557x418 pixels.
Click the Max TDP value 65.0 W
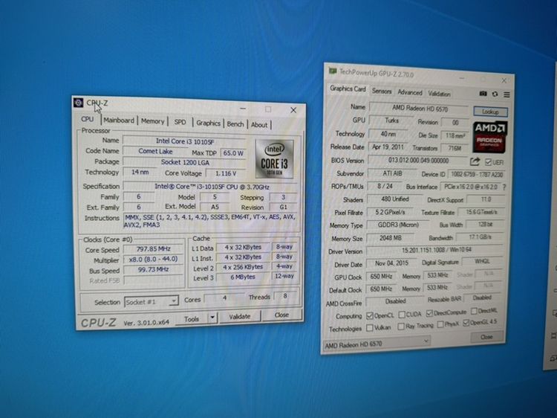click(233, 153)
